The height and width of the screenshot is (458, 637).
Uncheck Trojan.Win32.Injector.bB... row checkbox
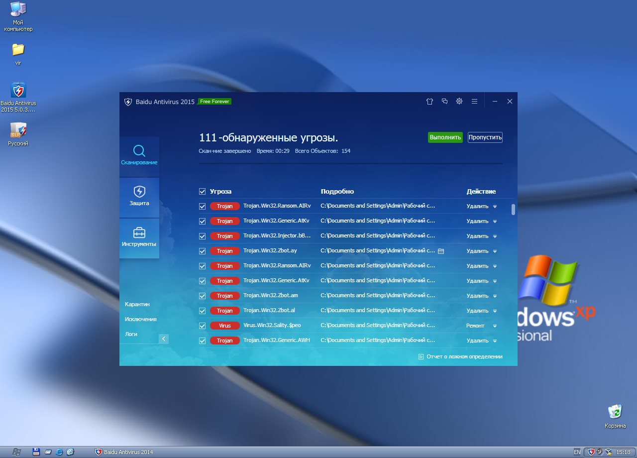202,236
